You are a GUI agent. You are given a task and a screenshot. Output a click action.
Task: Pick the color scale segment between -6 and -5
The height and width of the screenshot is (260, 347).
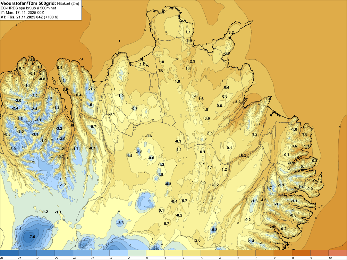tap(45, 253)
